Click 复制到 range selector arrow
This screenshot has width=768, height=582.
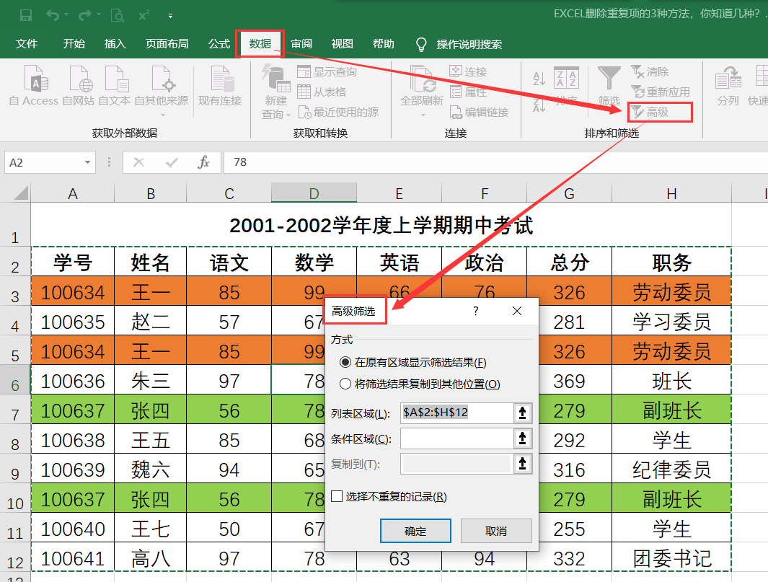(523, 464)
